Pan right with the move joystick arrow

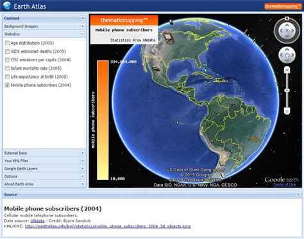[292, 55]
